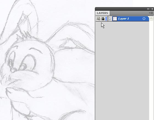This screenshot has height=120, width=154.
Task: Open the Layers panel options menu
Action: coord(151,13)
